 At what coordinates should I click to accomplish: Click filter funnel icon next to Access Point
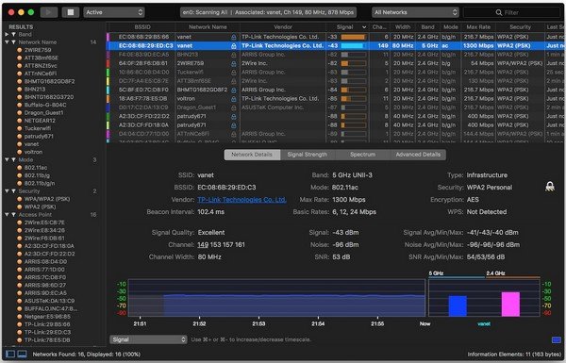tap(13, 214)
